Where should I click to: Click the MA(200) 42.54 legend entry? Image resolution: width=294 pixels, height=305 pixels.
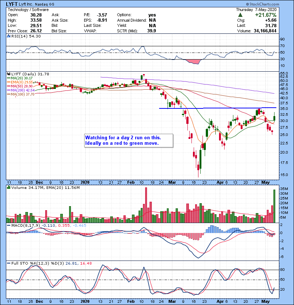[21, 90]
